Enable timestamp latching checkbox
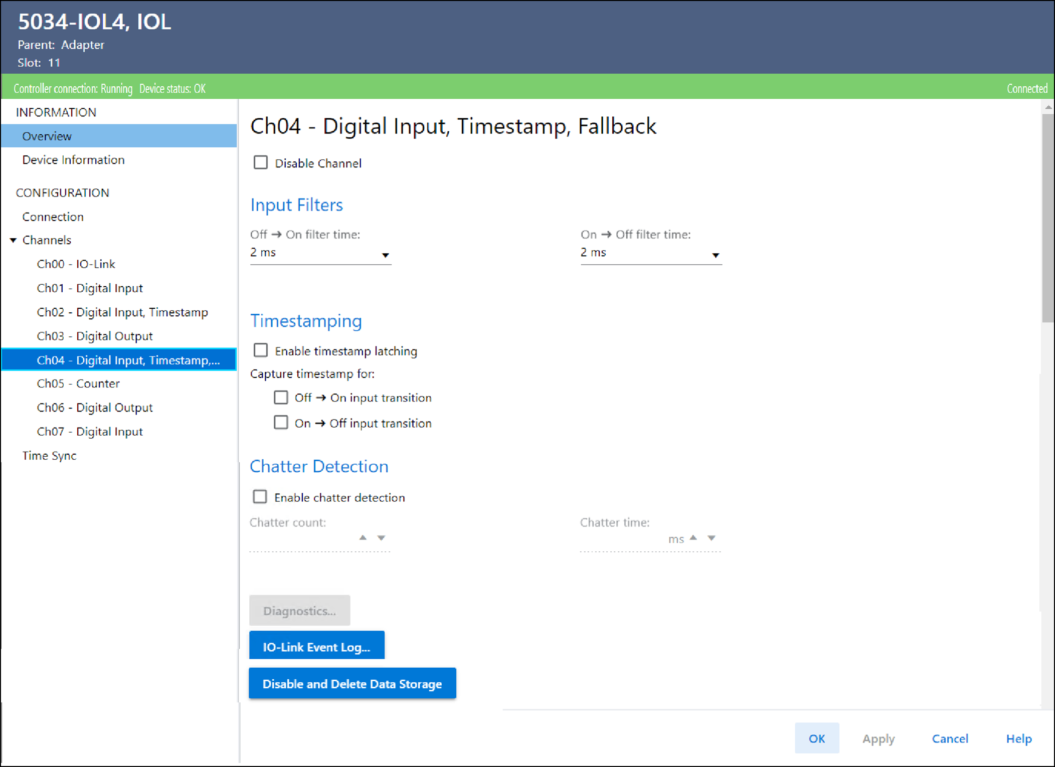 pos(260,350)
